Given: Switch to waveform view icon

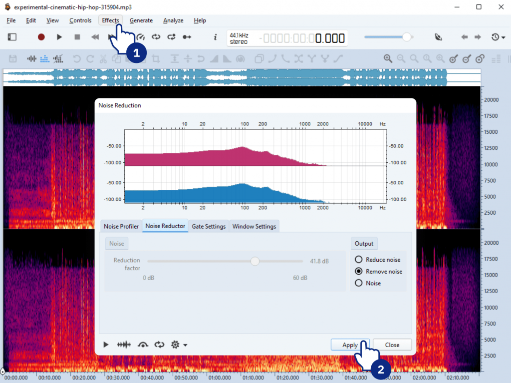Looking at the screenshot, I should pyautogui.click(x=31, y=59).
